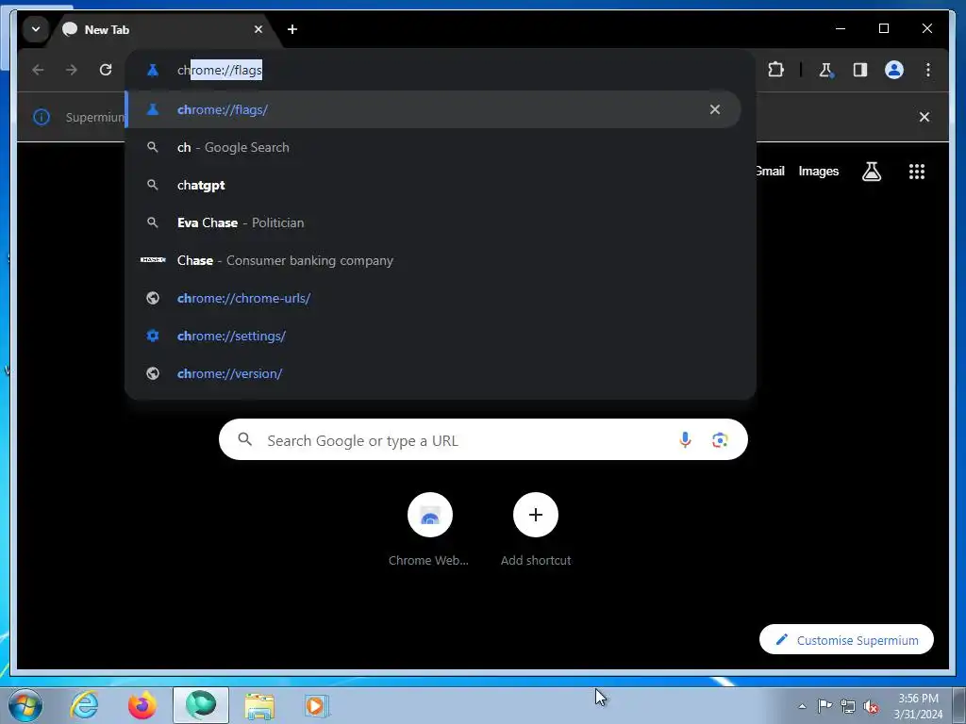Launch Firefox from taskbar
The image size is (966, 724).
(142, 705)
